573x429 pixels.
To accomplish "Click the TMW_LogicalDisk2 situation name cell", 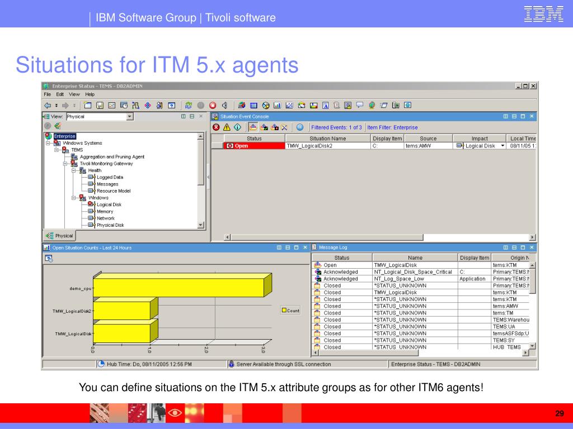I will click(328, 146).
